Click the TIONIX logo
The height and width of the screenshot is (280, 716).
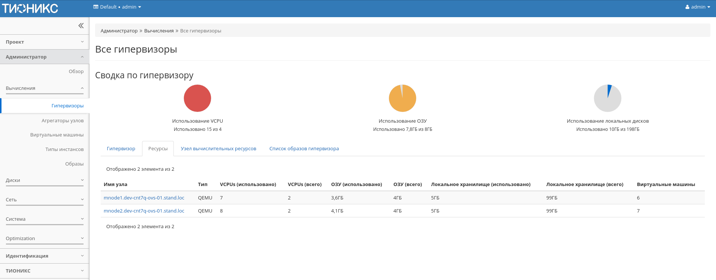point(30,8)
